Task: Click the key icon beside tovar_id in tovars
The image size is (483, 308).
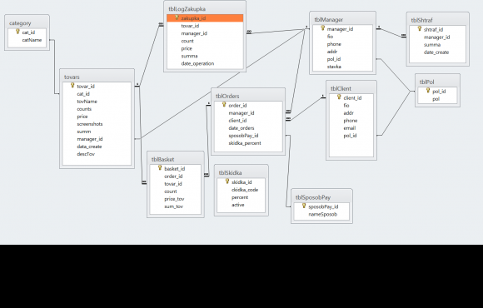Action: tap(72, 85)
